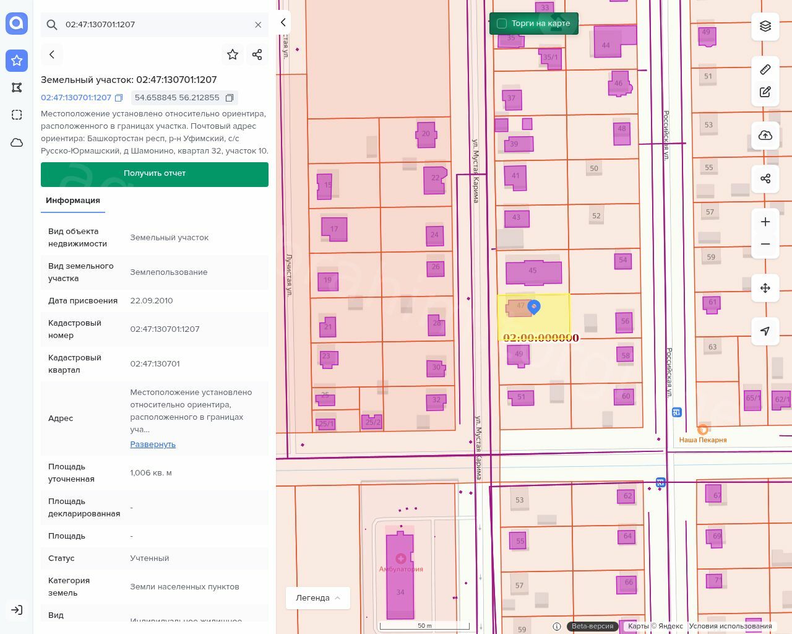Copy the coordinates 54.658845 56.212855
The height and width of the screenshot is (634, 792).
pos(230,98)
